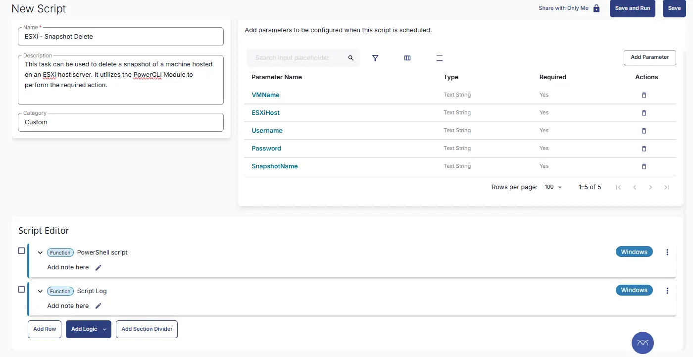Click the Category input field
The width and height of the screenshot is (693, 357).
(x=120, y=122)
